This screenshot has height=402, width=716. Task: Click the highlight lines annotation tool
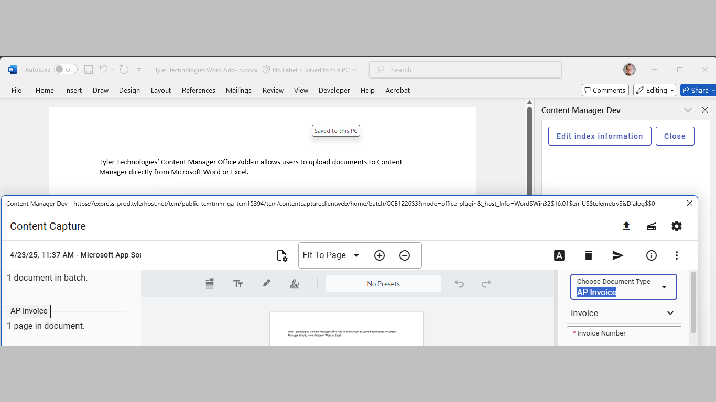click(x=210, y=284)
